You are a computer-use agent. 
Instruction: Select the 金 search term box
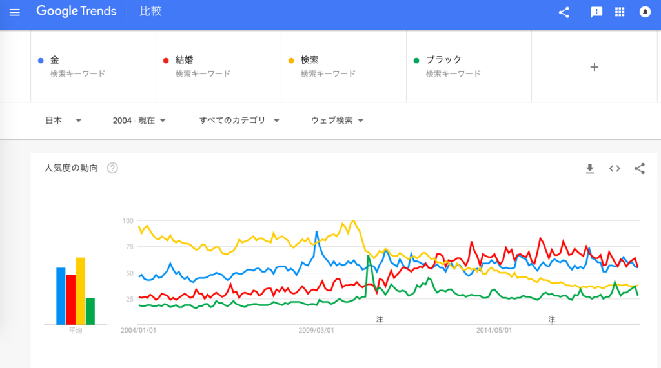coord(93,66)
